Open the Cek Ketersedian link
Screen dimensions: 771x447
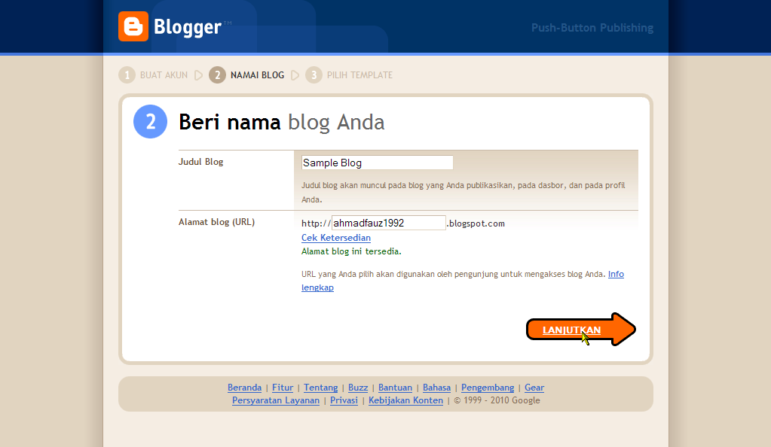(336, 238)
